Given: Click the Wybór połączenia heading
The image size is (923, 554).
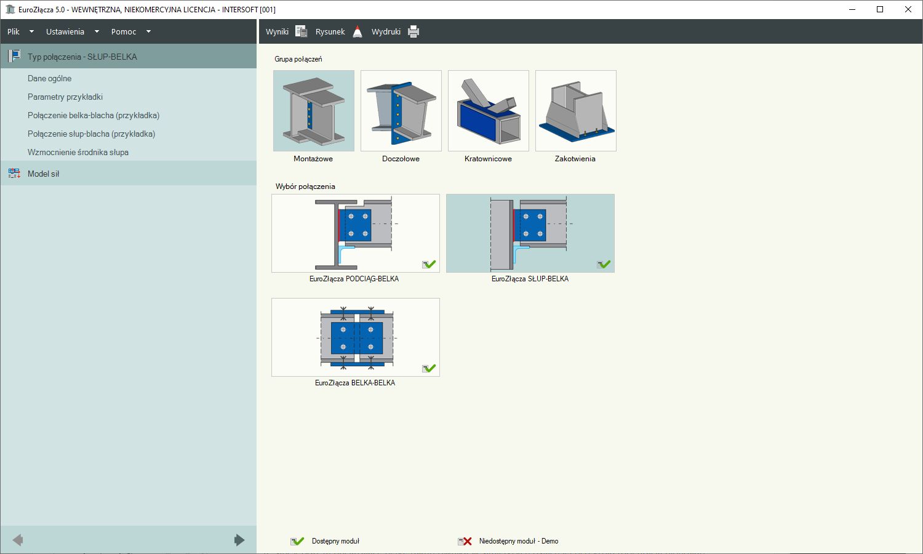Looking at the screenshot, I should point(305,187).
